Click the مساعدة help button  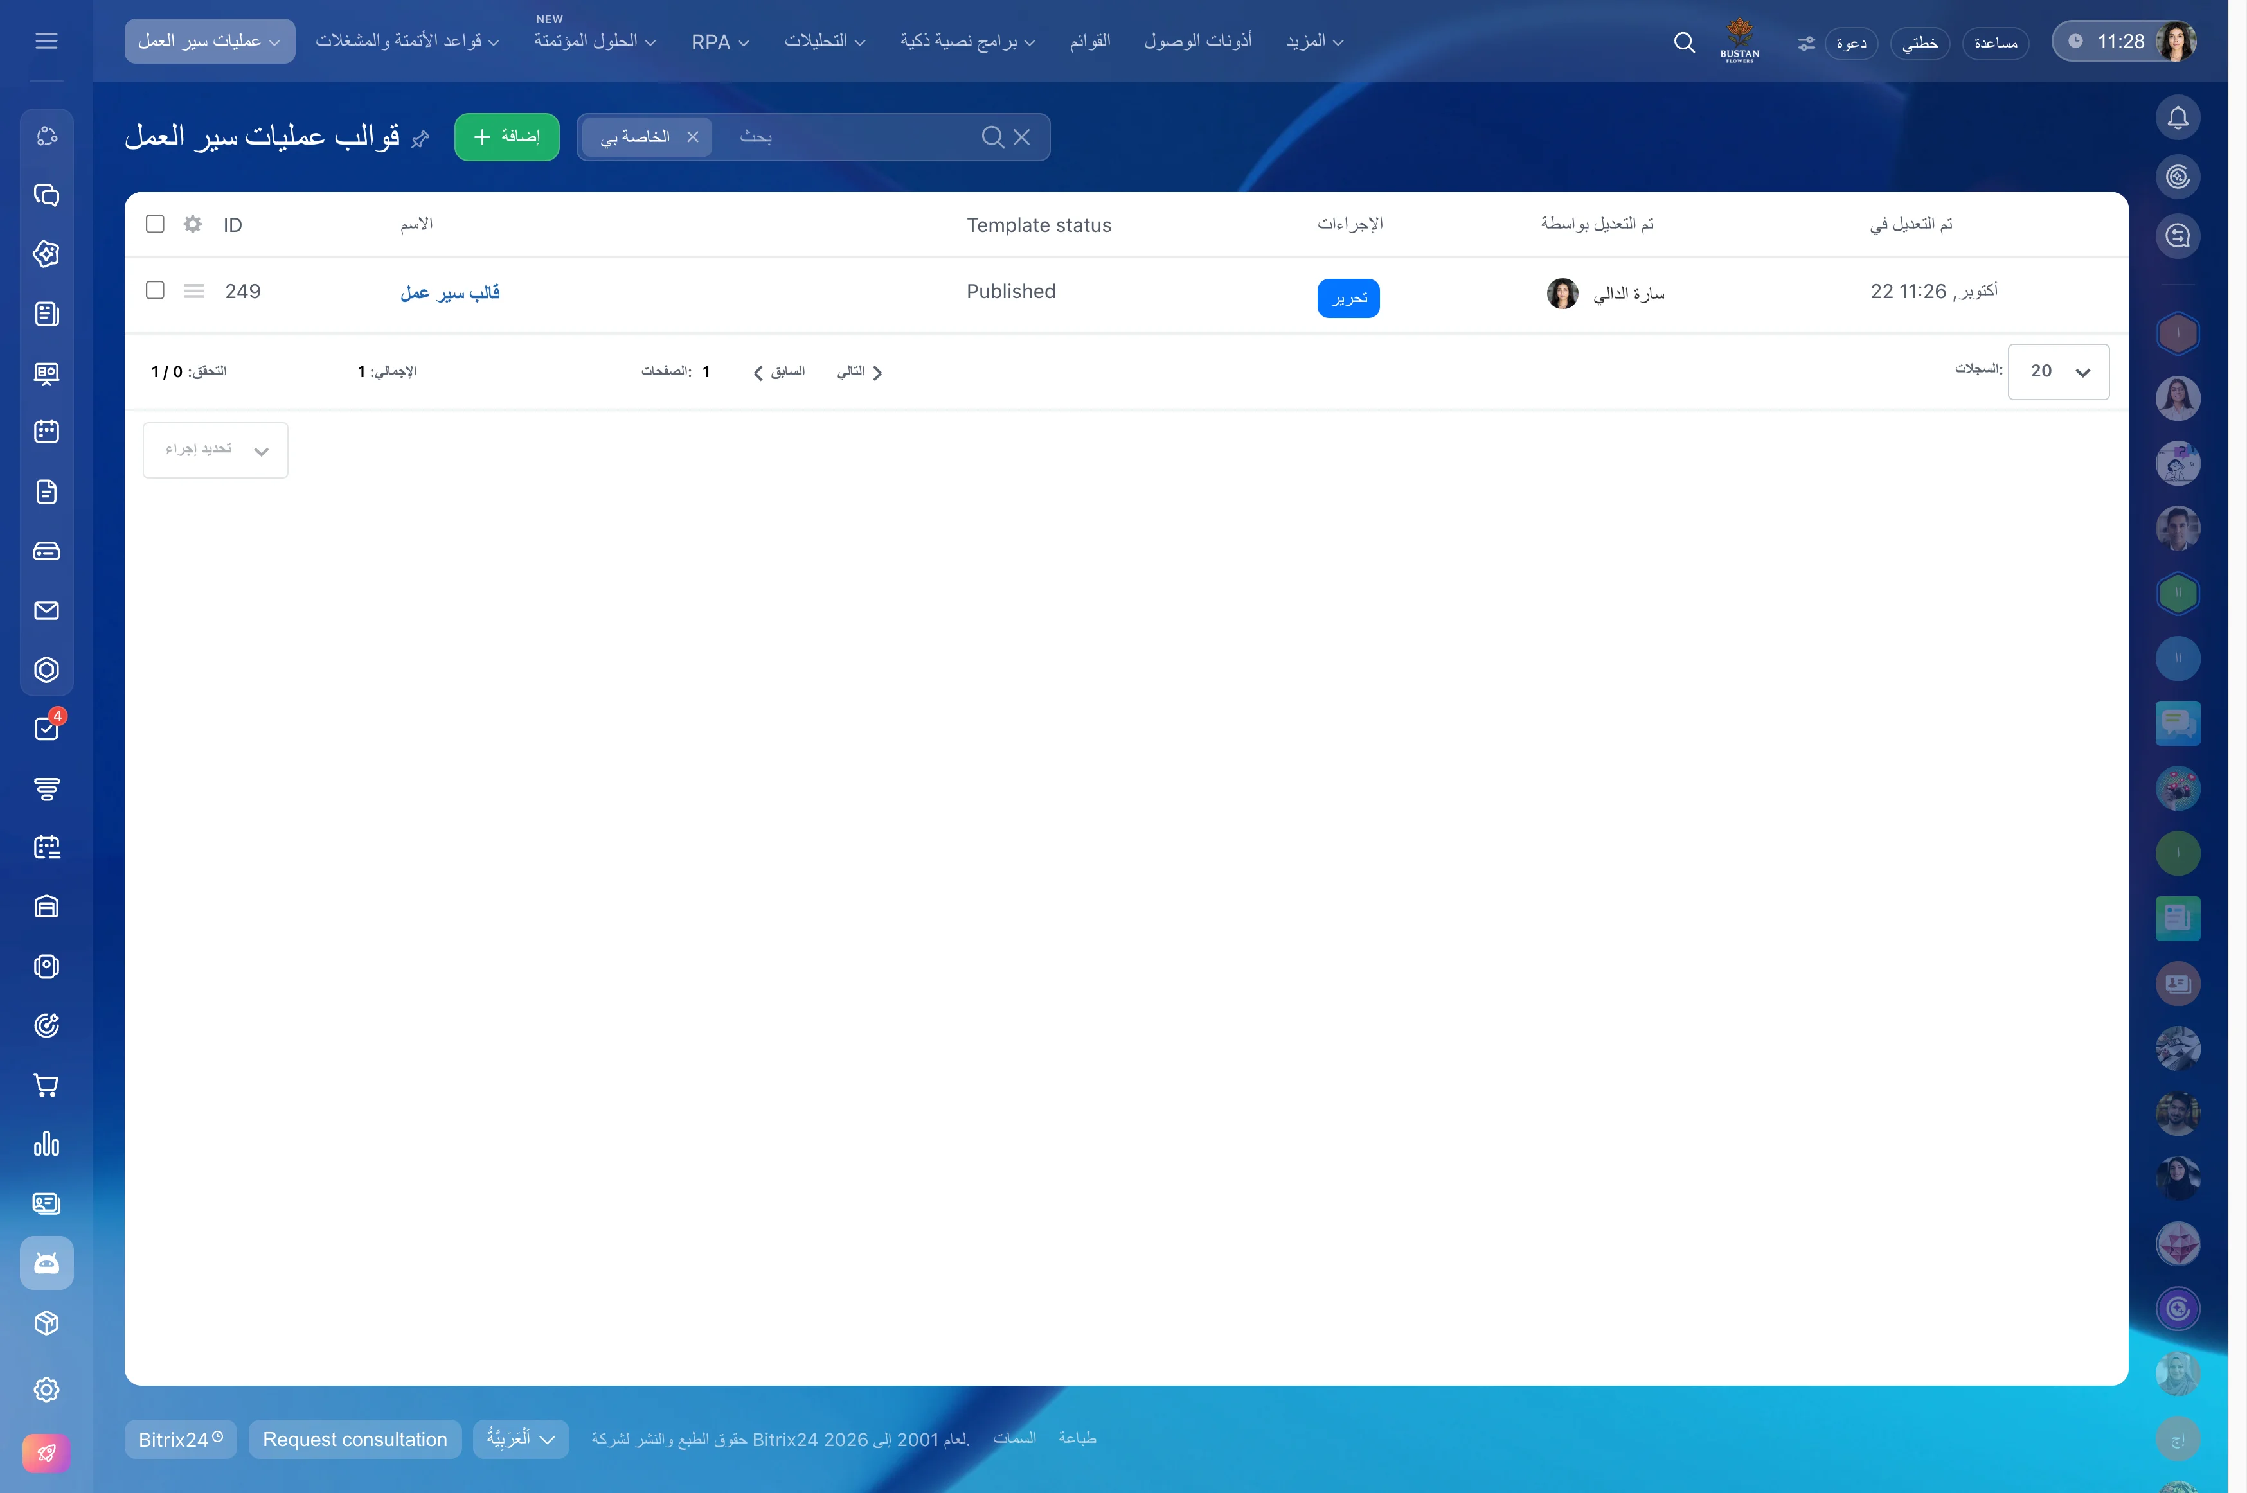pos(1996,43)
